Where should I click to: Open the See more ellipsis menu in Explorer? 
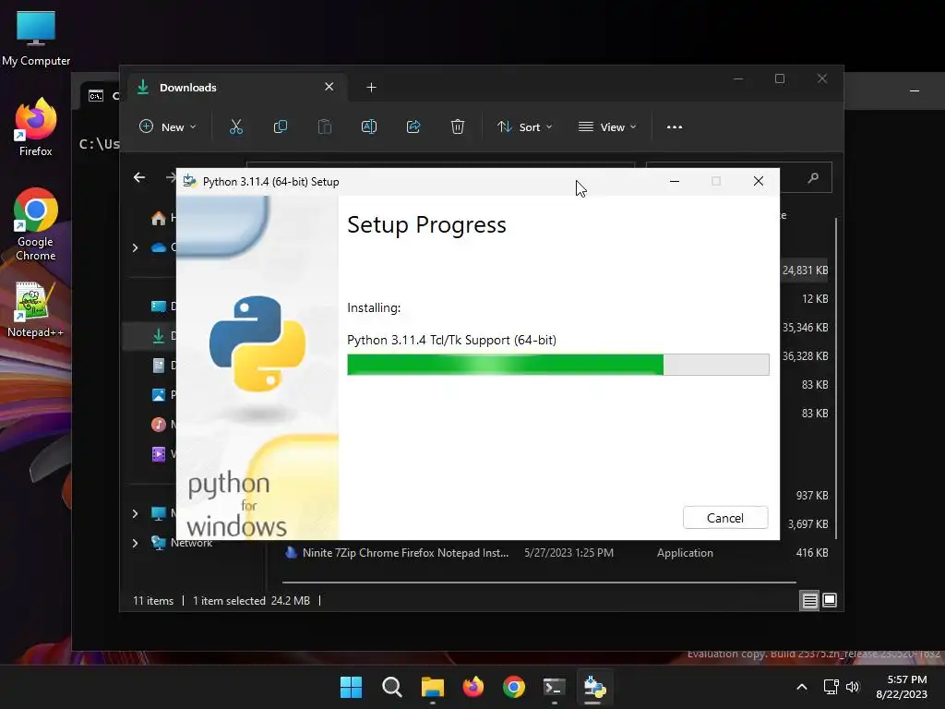tap(675, 127)
